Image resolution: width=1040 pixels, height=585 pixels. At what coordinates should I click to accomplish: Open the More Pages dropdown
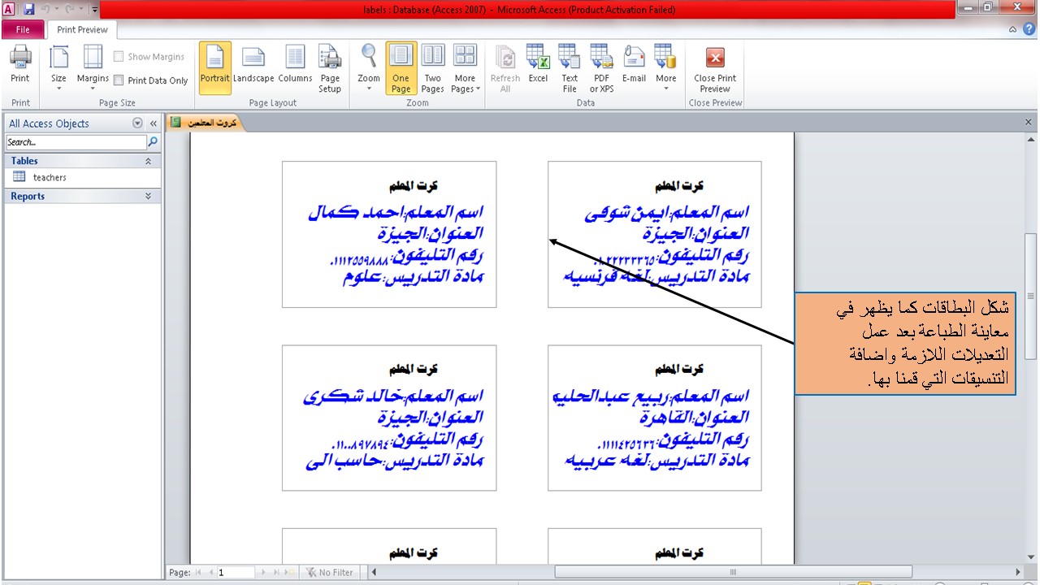point(466,67)
